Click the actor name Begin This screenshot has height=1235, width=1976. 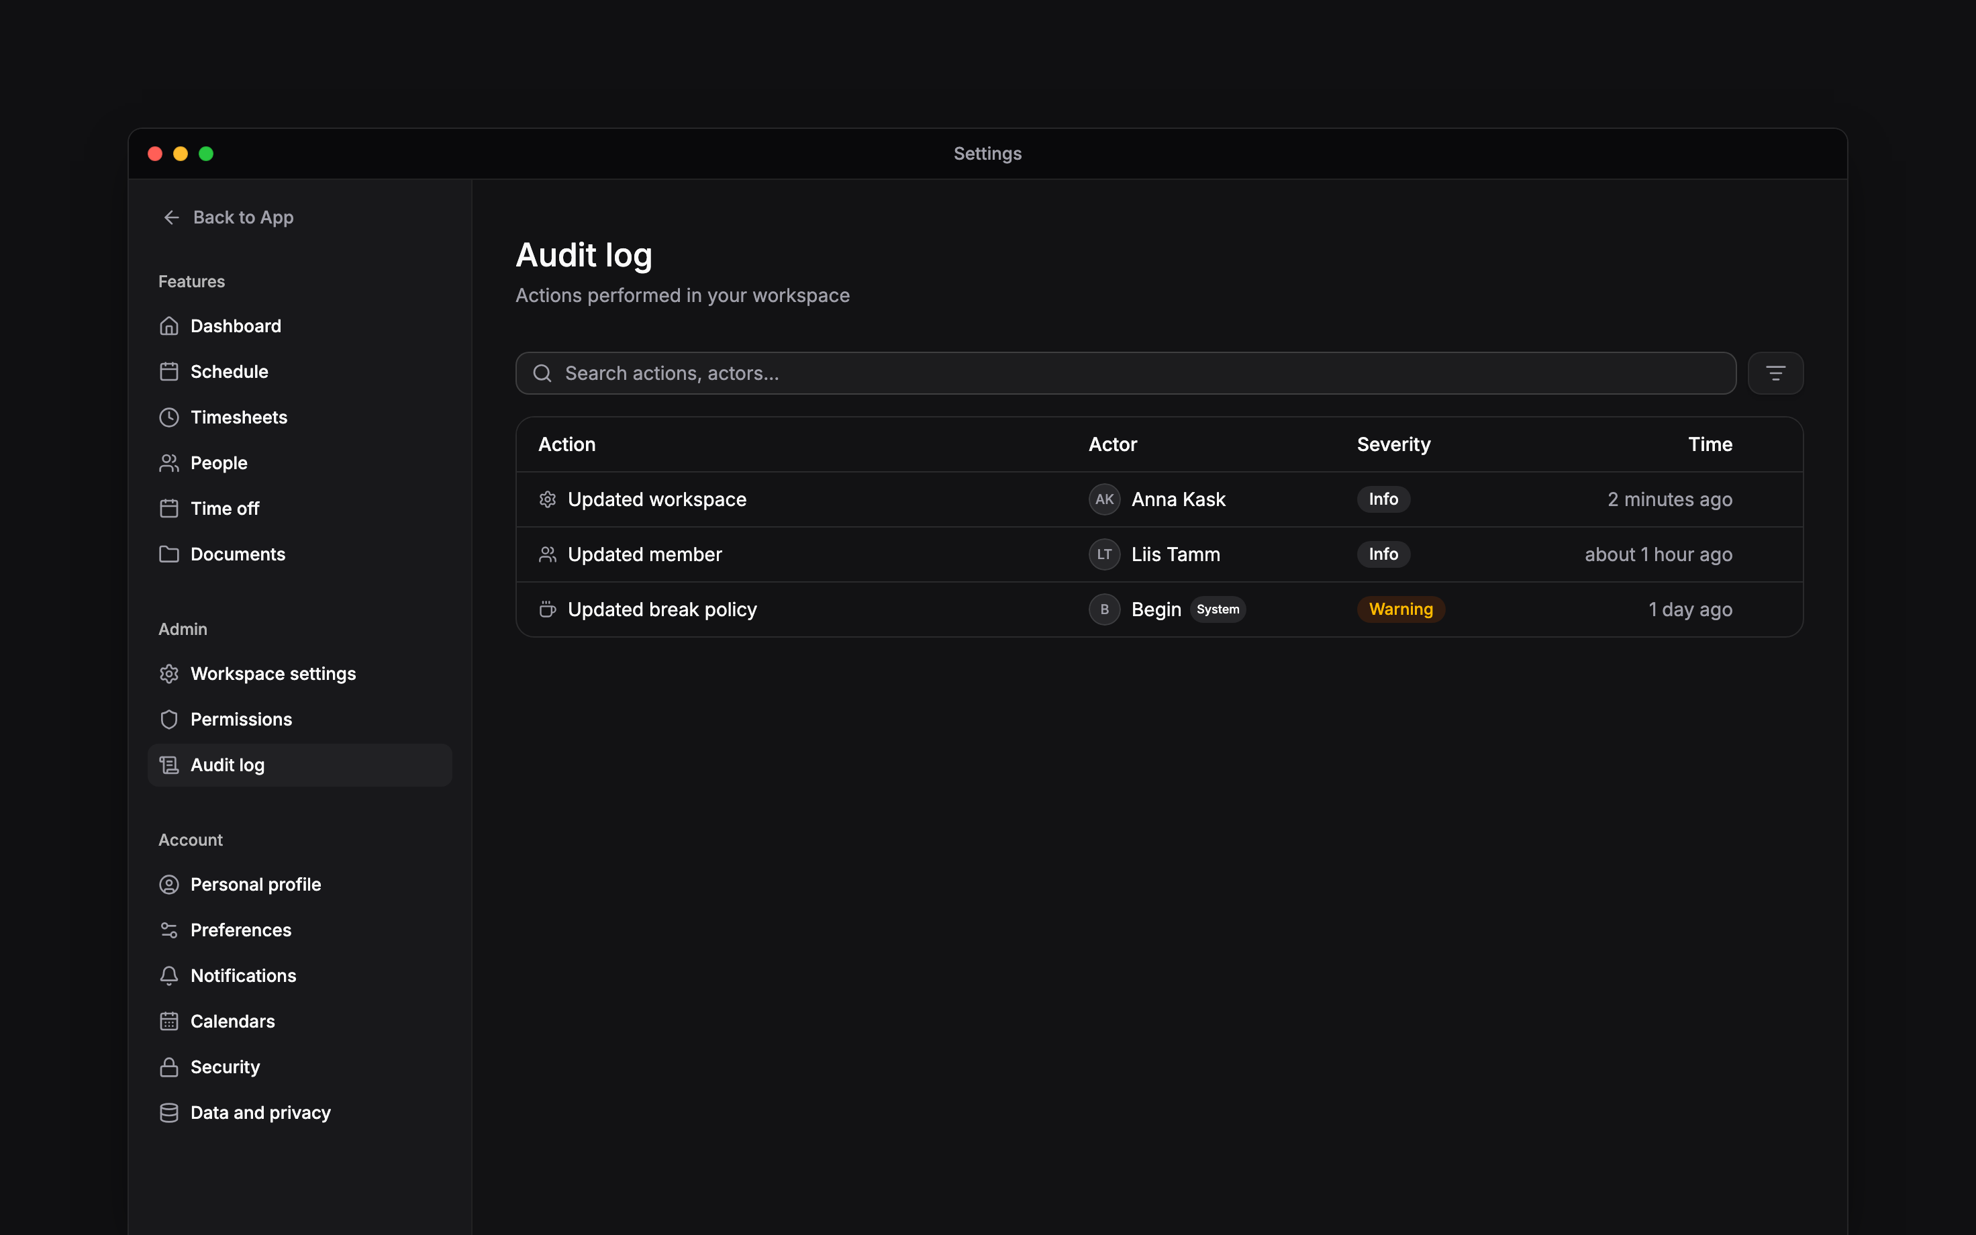(1156, 609)
